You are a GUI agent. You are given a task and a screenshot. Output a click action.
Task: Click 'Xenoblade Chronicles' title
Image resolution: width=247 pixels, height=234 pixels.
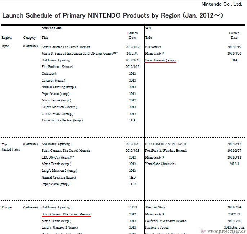[160, 164]
